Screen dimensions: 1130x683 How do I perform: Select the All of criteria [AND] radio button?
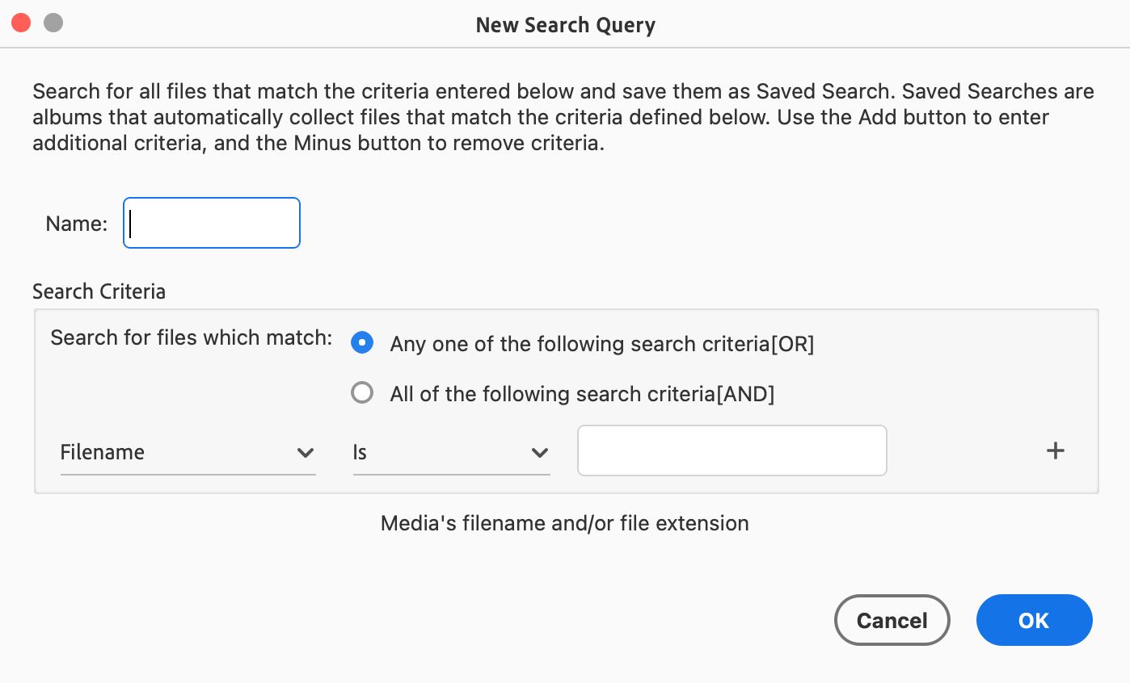pyautogui.click(x=362, y=393)
